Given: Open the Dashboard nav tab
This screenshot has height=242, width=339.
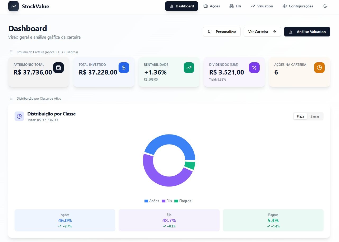Looking at the screenshot, I should tap(182, 6).
